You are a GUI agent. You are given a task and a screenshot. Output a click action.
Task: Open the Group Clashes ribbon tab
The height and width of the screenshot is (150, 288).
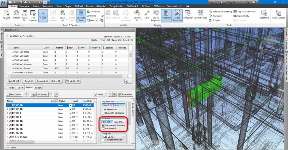click(116, 6)
